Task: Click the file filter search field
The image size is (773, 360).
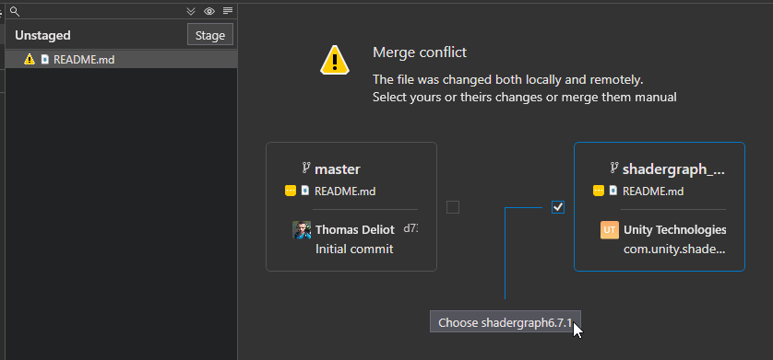Action: tap(101, 11)
